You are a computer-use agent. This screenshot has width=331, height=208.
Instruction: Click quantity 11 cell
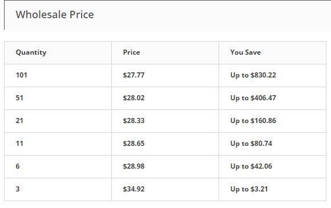58,144
